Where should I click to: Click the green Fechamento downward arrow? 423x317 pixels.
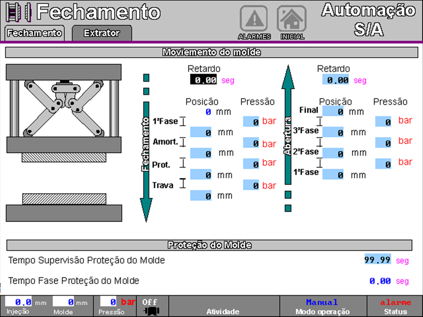point(146,161)
